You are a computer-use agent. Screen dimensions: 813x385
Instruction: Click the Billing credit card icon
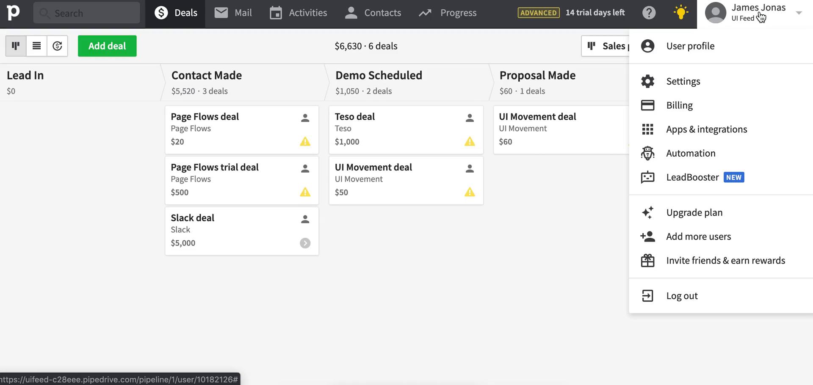[x=647, y=105]
